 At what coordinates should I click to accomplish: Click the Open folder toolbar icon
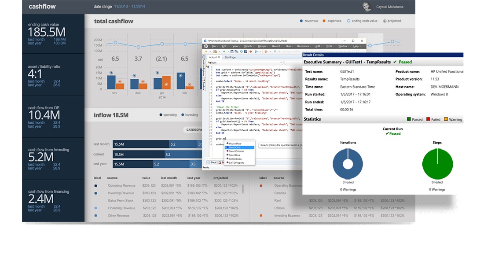pos(215,52)
